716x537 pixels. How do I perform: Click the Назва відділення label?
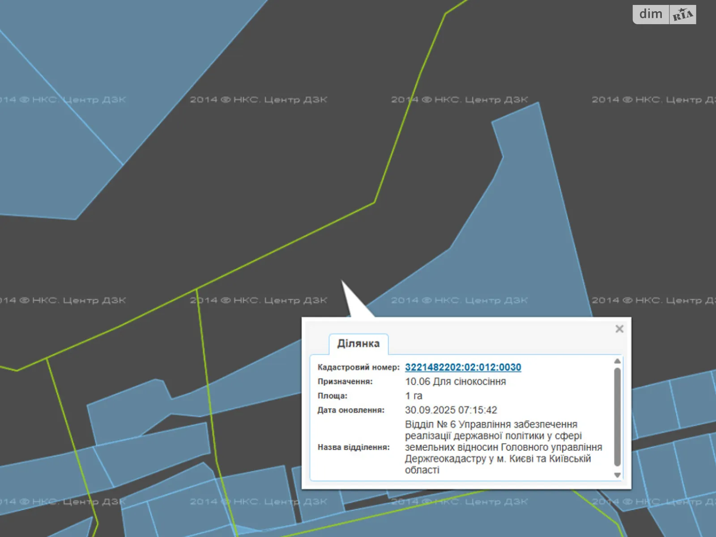(x=353, y=447)
